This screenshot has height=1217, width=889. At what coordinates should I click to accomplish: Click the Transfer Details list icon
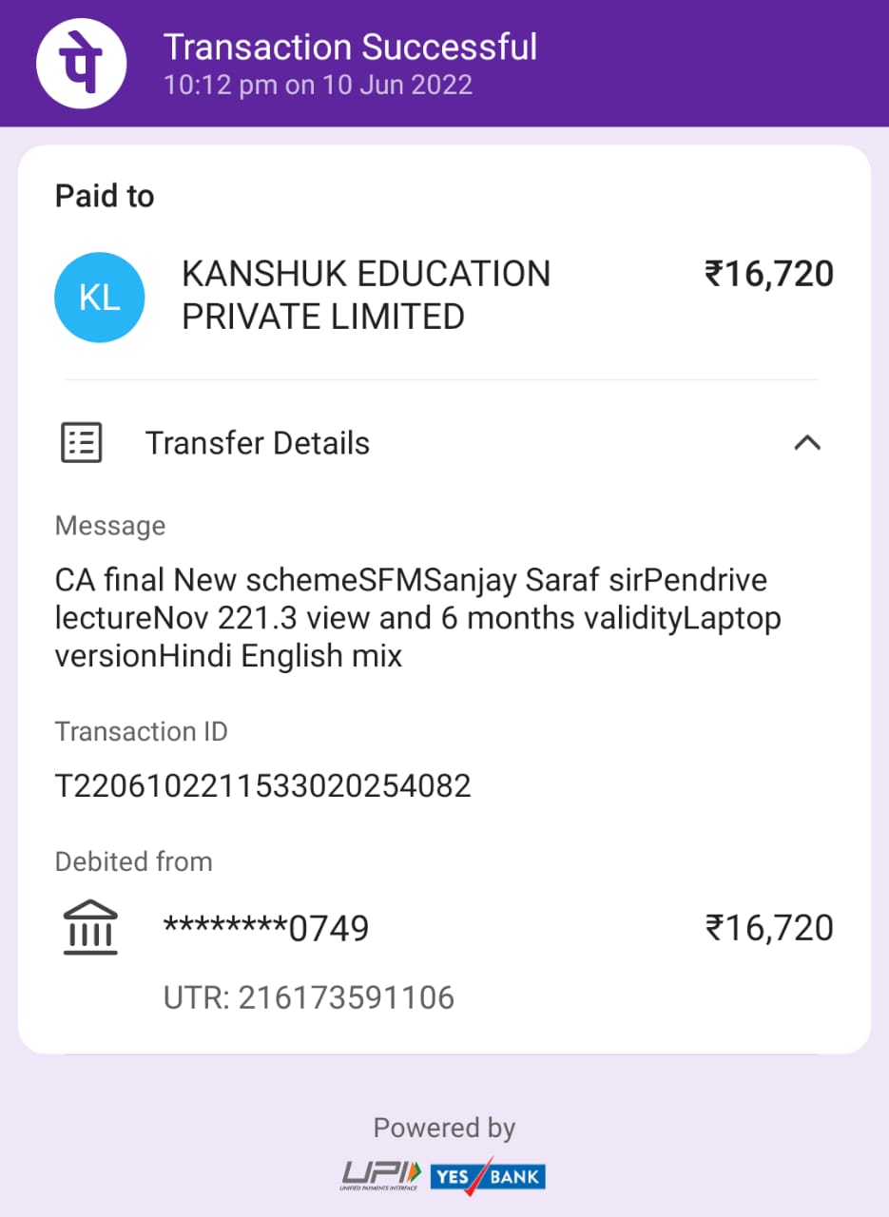click(x=82, y=443)
